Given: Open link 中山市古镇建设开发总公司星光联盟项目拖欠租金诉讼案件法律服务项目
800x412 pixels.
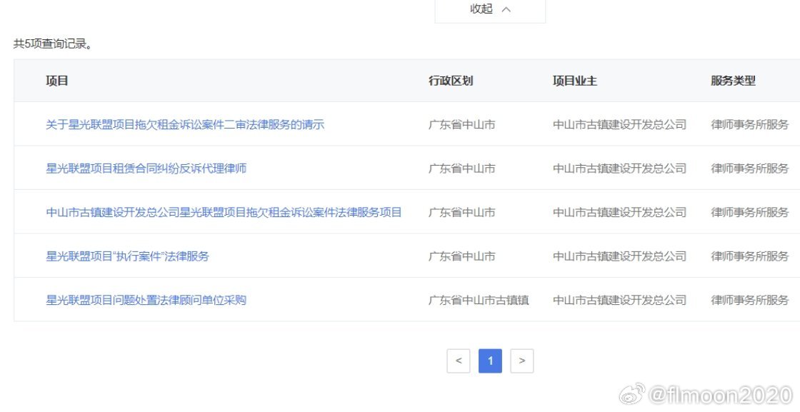Looking at the screenshot, I should (224, 212).
